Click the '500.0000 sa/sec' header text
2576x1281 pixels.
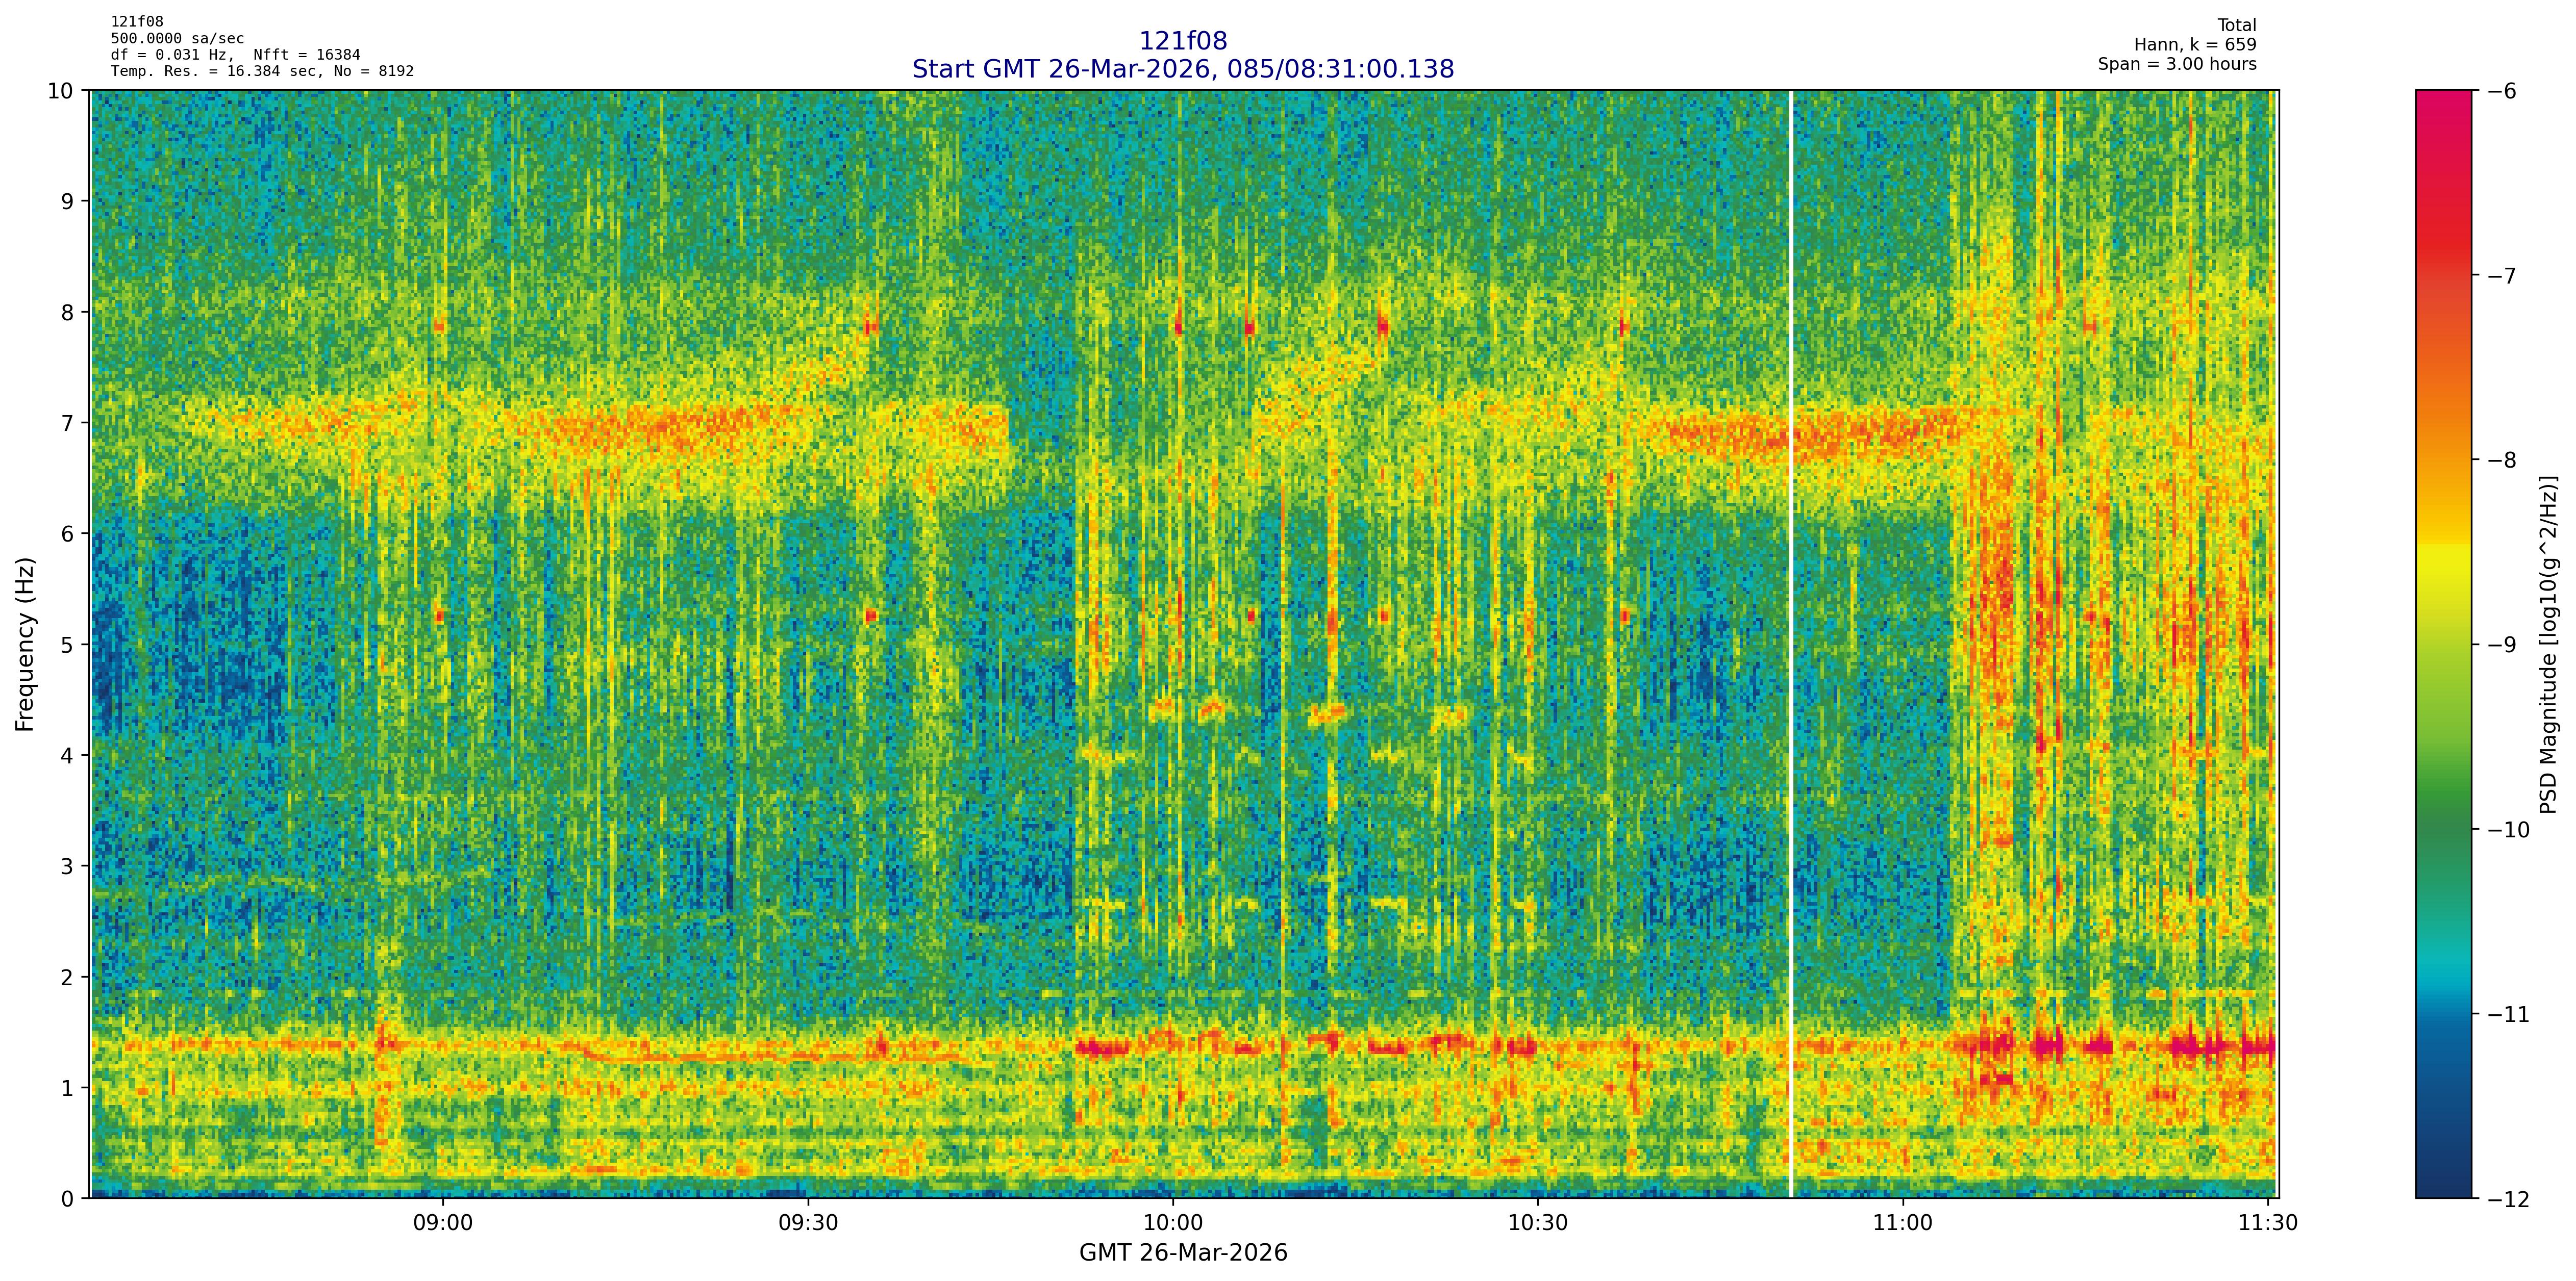pos(177,39)
